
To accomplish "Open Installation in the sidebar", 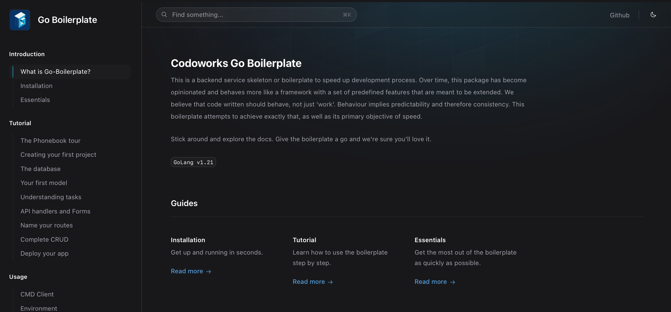I will coord(36,86).
